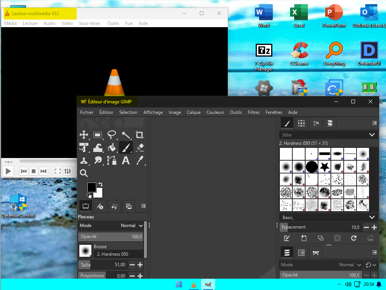386x290 pixels.
Task: Click the Windows Start button
Action: pyautogui.click(x=179, y=284)
